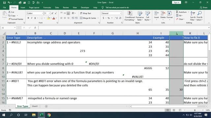Open the Fill Color dropdown arrow
The height and width of the screenshot is (118, 211).
click(x=51, y=18)
